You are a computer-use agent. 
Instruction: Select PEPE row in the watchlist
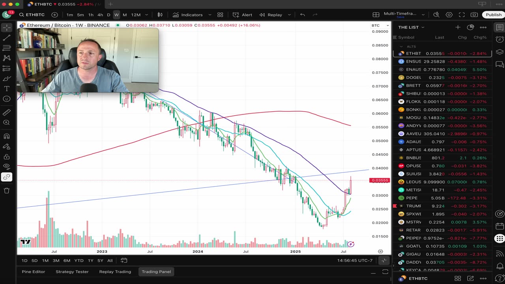pyautogui.click(x=442, y=198)
